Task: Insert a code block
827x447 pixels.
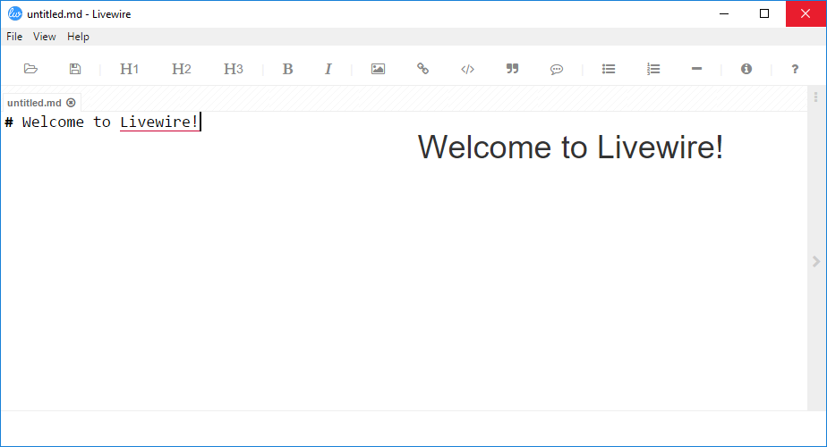Action: pyautogui.click(x=467, y=69)
